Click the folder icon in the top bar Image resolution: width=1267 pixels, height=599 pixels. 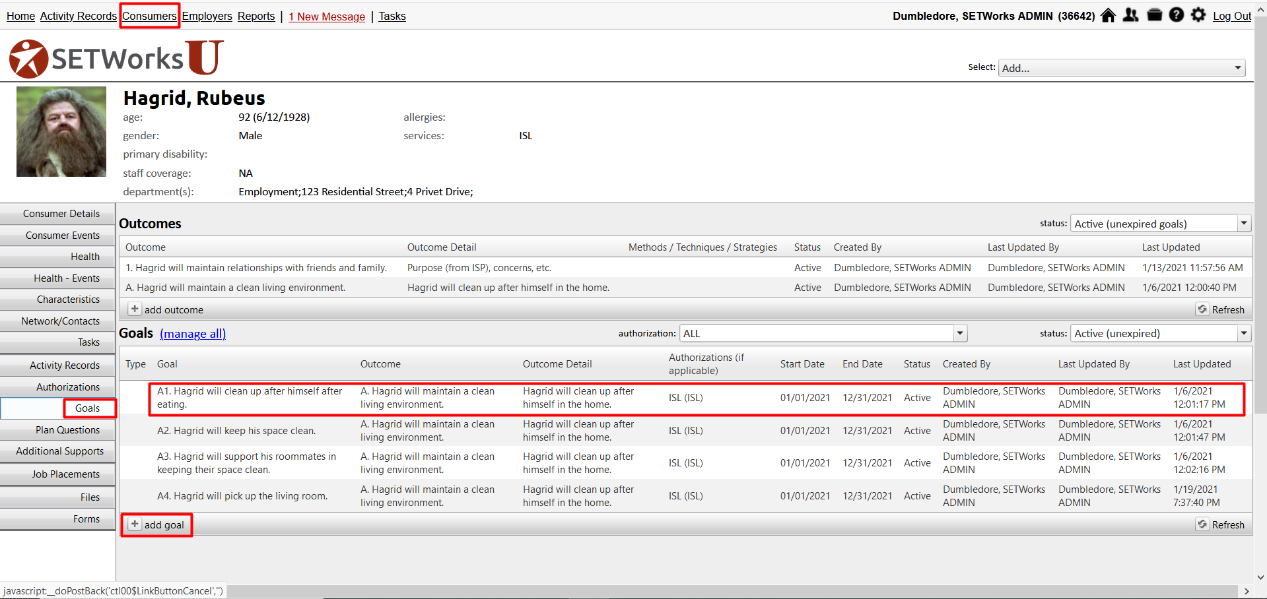coord(1154,15)
